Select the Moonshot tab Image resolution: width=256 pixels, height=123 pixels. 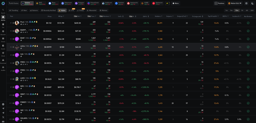pyautogui.click(x=92, y=11)
